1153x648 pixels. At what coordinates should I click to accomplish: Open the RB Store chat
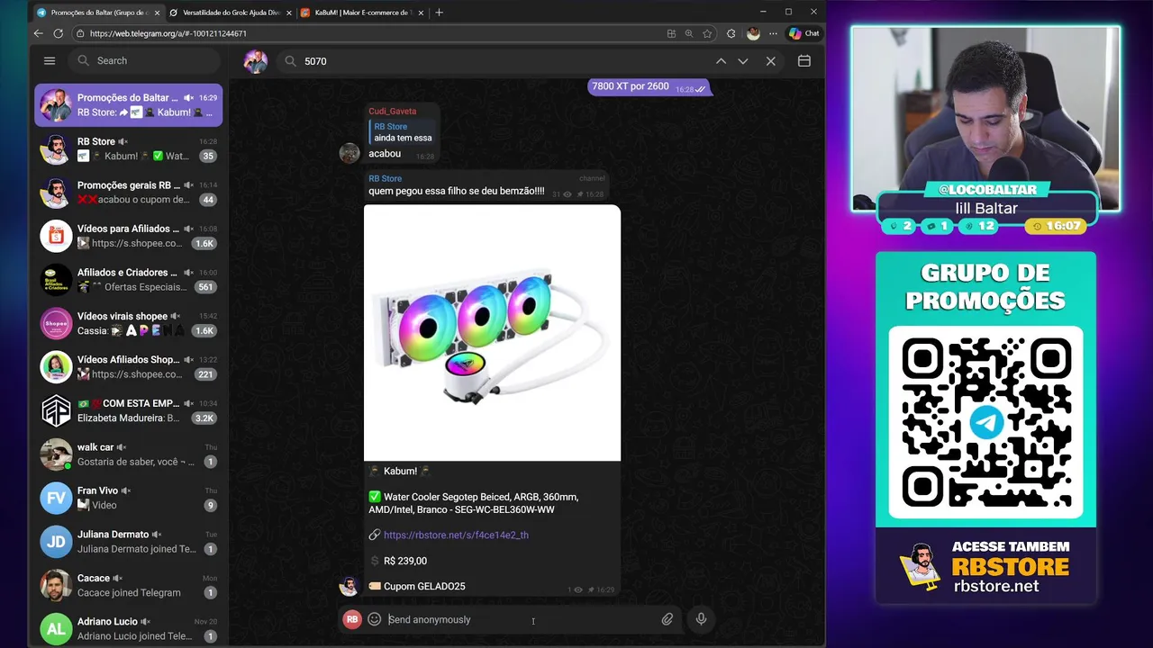coord(129,148)
